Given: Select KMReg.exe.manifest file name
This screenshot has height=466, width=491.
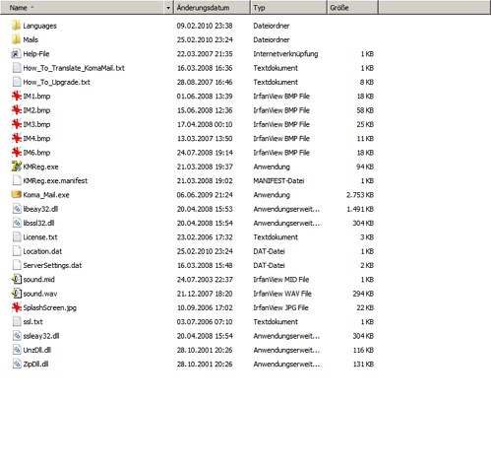Looking at the screenshot, I should click(55, 180).
